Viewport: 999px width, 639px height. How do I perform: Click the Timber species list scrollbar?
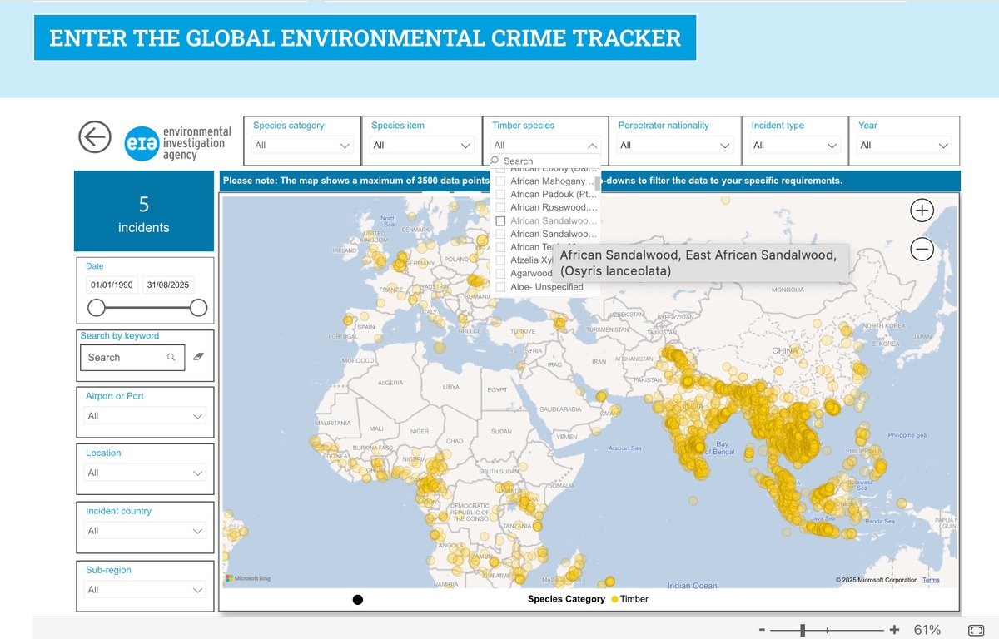(x=597, y=184)
